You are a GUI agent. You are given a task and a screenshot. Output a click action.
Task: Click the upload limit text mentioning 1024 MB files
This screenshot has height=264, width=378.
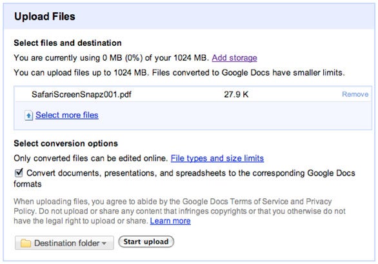[179, 73]
